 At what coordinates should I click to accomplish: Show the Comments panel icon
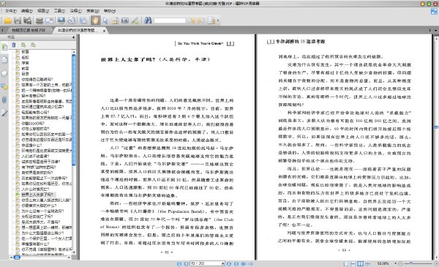point(4,86)
